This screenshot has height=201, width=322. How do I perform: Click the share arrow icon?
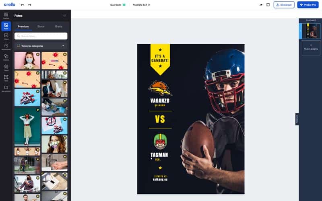tap(261, 5)
